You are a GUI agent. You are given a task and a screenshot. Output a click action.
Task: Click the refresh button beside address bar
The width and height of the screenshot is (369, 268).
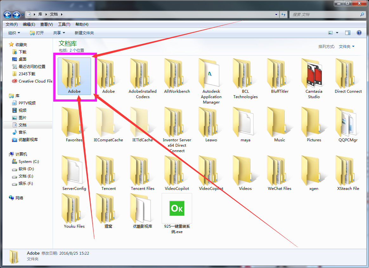point(283,14)
